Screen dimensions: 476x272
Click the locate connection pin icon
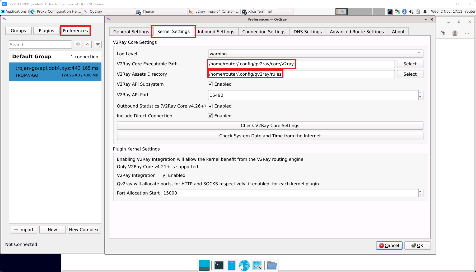click(78, 45)
